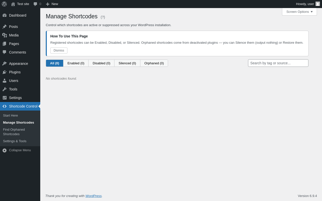Click the Plugins plug icon
This screenshot has width=322, height=201.
click(5, 72)
